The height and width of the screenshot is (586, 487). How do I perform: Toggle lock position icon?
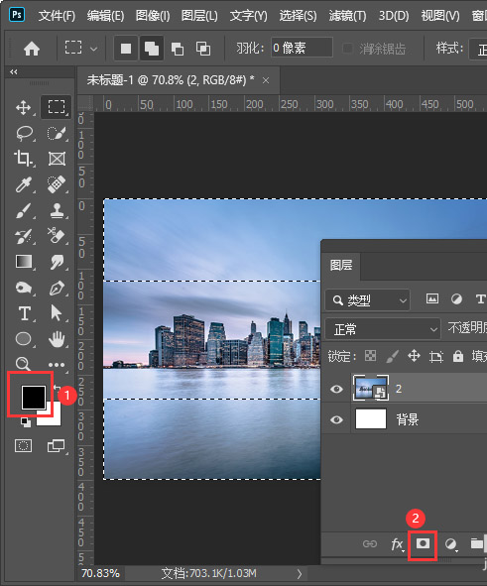pos(414,356)
